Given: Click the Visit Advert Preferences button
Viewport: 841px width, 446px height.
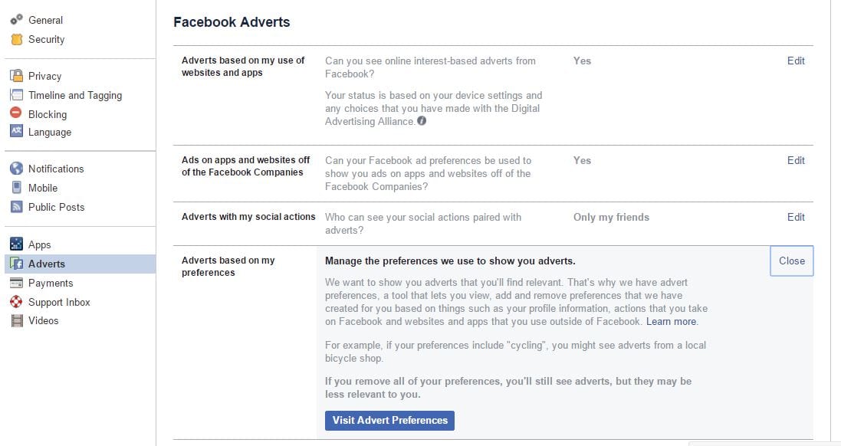Looking at the screenshot, I should click(390, 420).
